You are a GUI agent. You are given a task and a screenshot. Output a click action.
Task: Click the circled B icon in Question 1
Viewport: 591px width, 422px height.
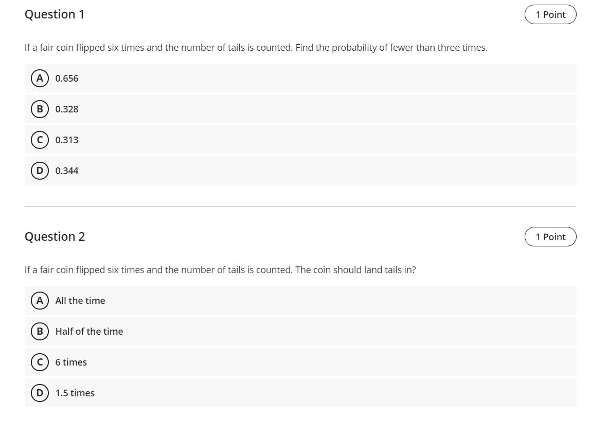[39, 109]
